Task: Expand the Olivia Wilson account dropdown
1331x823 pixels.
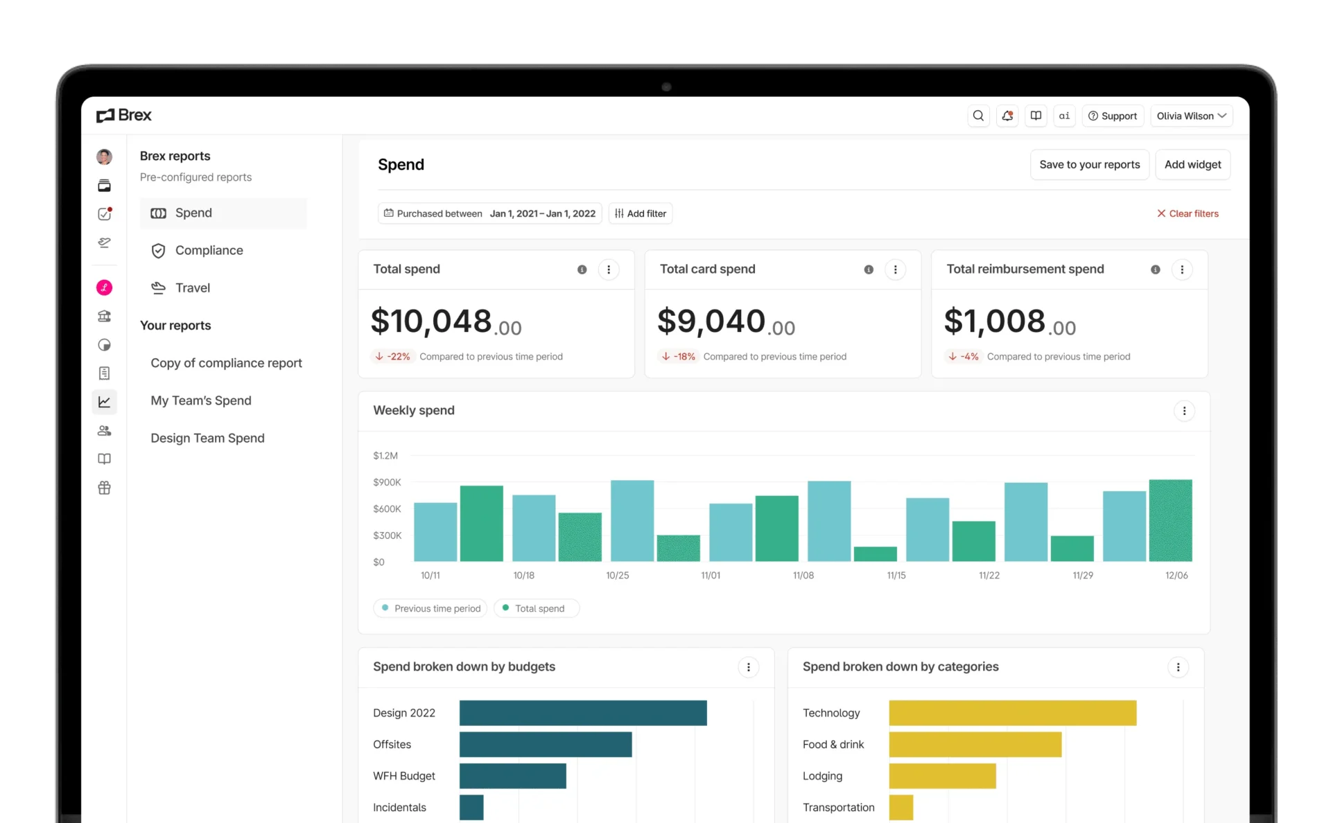Action: pyautogui.click(x=1191, y=116)
